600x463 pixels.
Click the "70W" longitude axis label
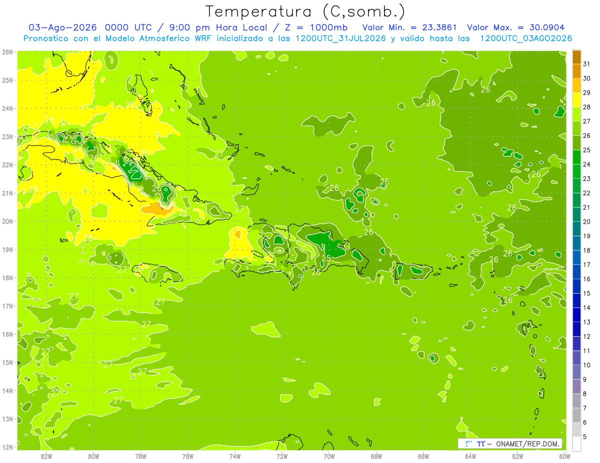click(x=329, y=457)
